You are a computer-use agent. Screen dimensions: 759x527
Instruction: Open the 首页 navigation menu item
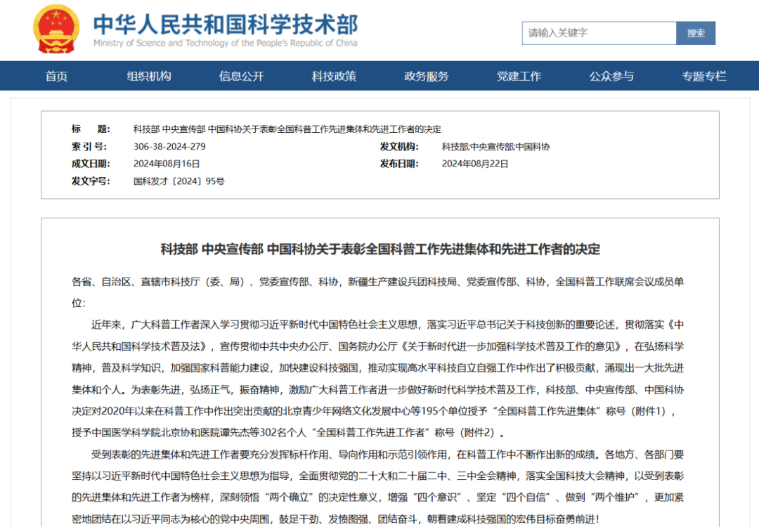click(x=57, y=76)
